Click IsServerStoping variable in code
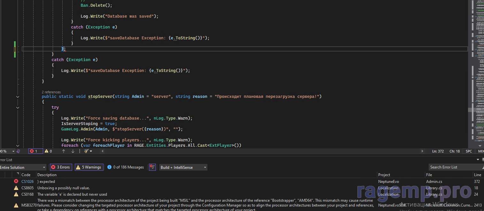The image size is (484, 211). point(80,124)
